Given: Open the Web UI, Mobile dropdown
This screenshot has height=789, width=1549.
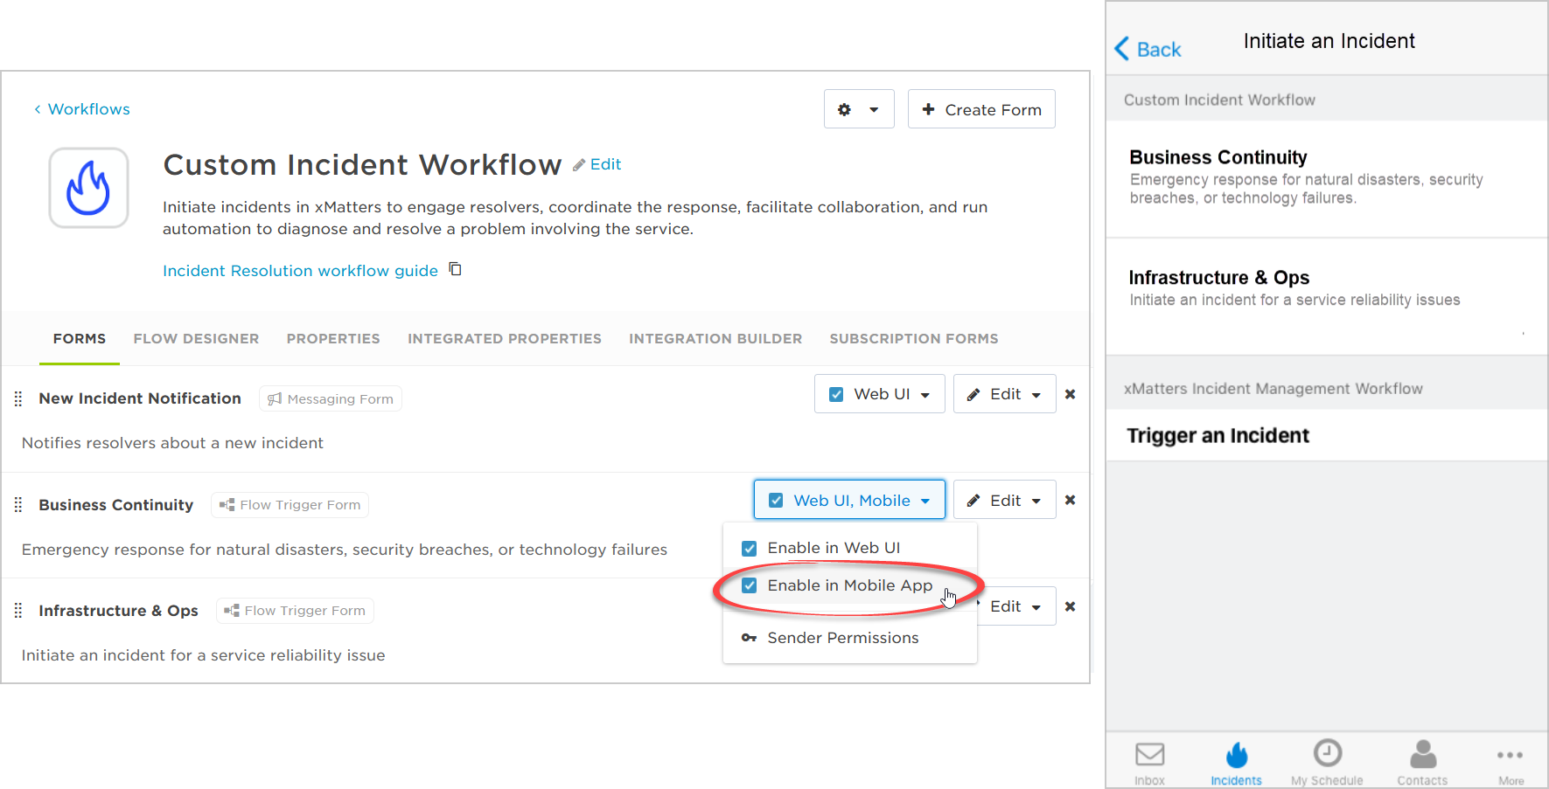Looking at the screenshot, I should 849,500.
